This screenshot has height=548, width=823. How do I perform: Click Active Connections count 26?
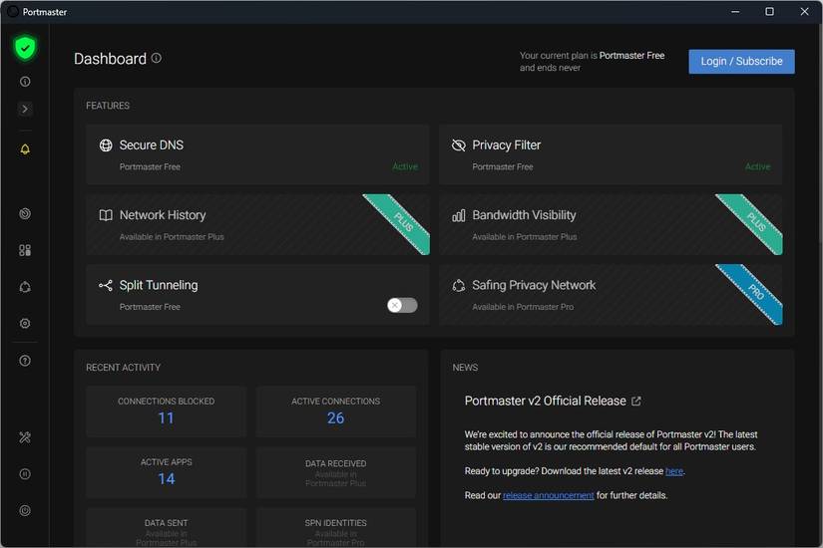coord(335,417)
